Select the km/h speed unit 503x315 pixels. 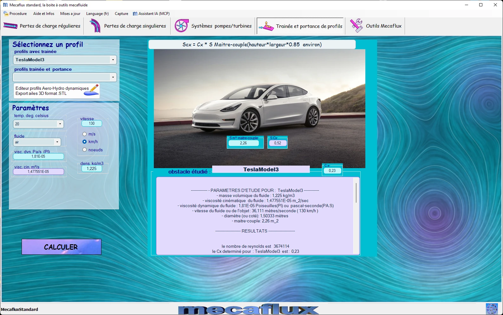click(x=84, y=142)
